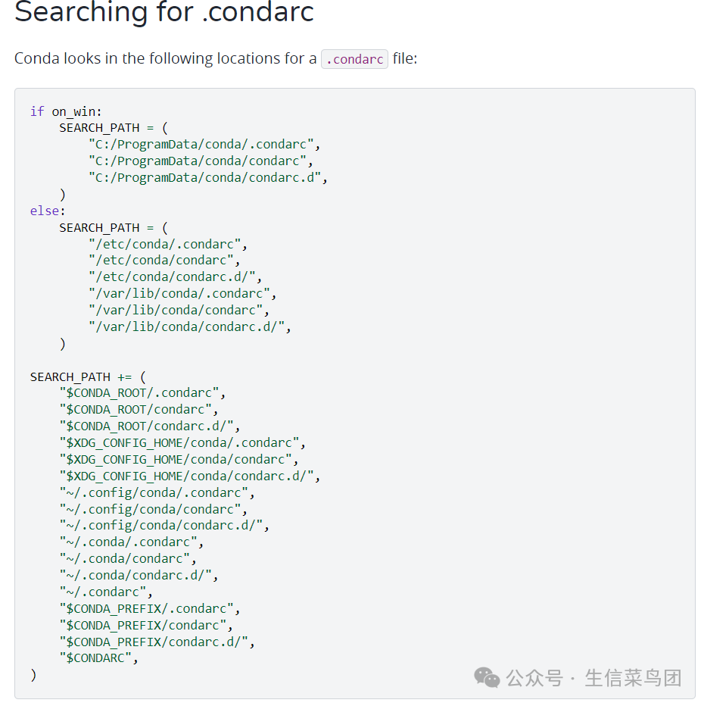The image size is (704, 706).
Task: Click the 公众号 · 生信菜鸟团 watermark text
Action: point(593,678)
